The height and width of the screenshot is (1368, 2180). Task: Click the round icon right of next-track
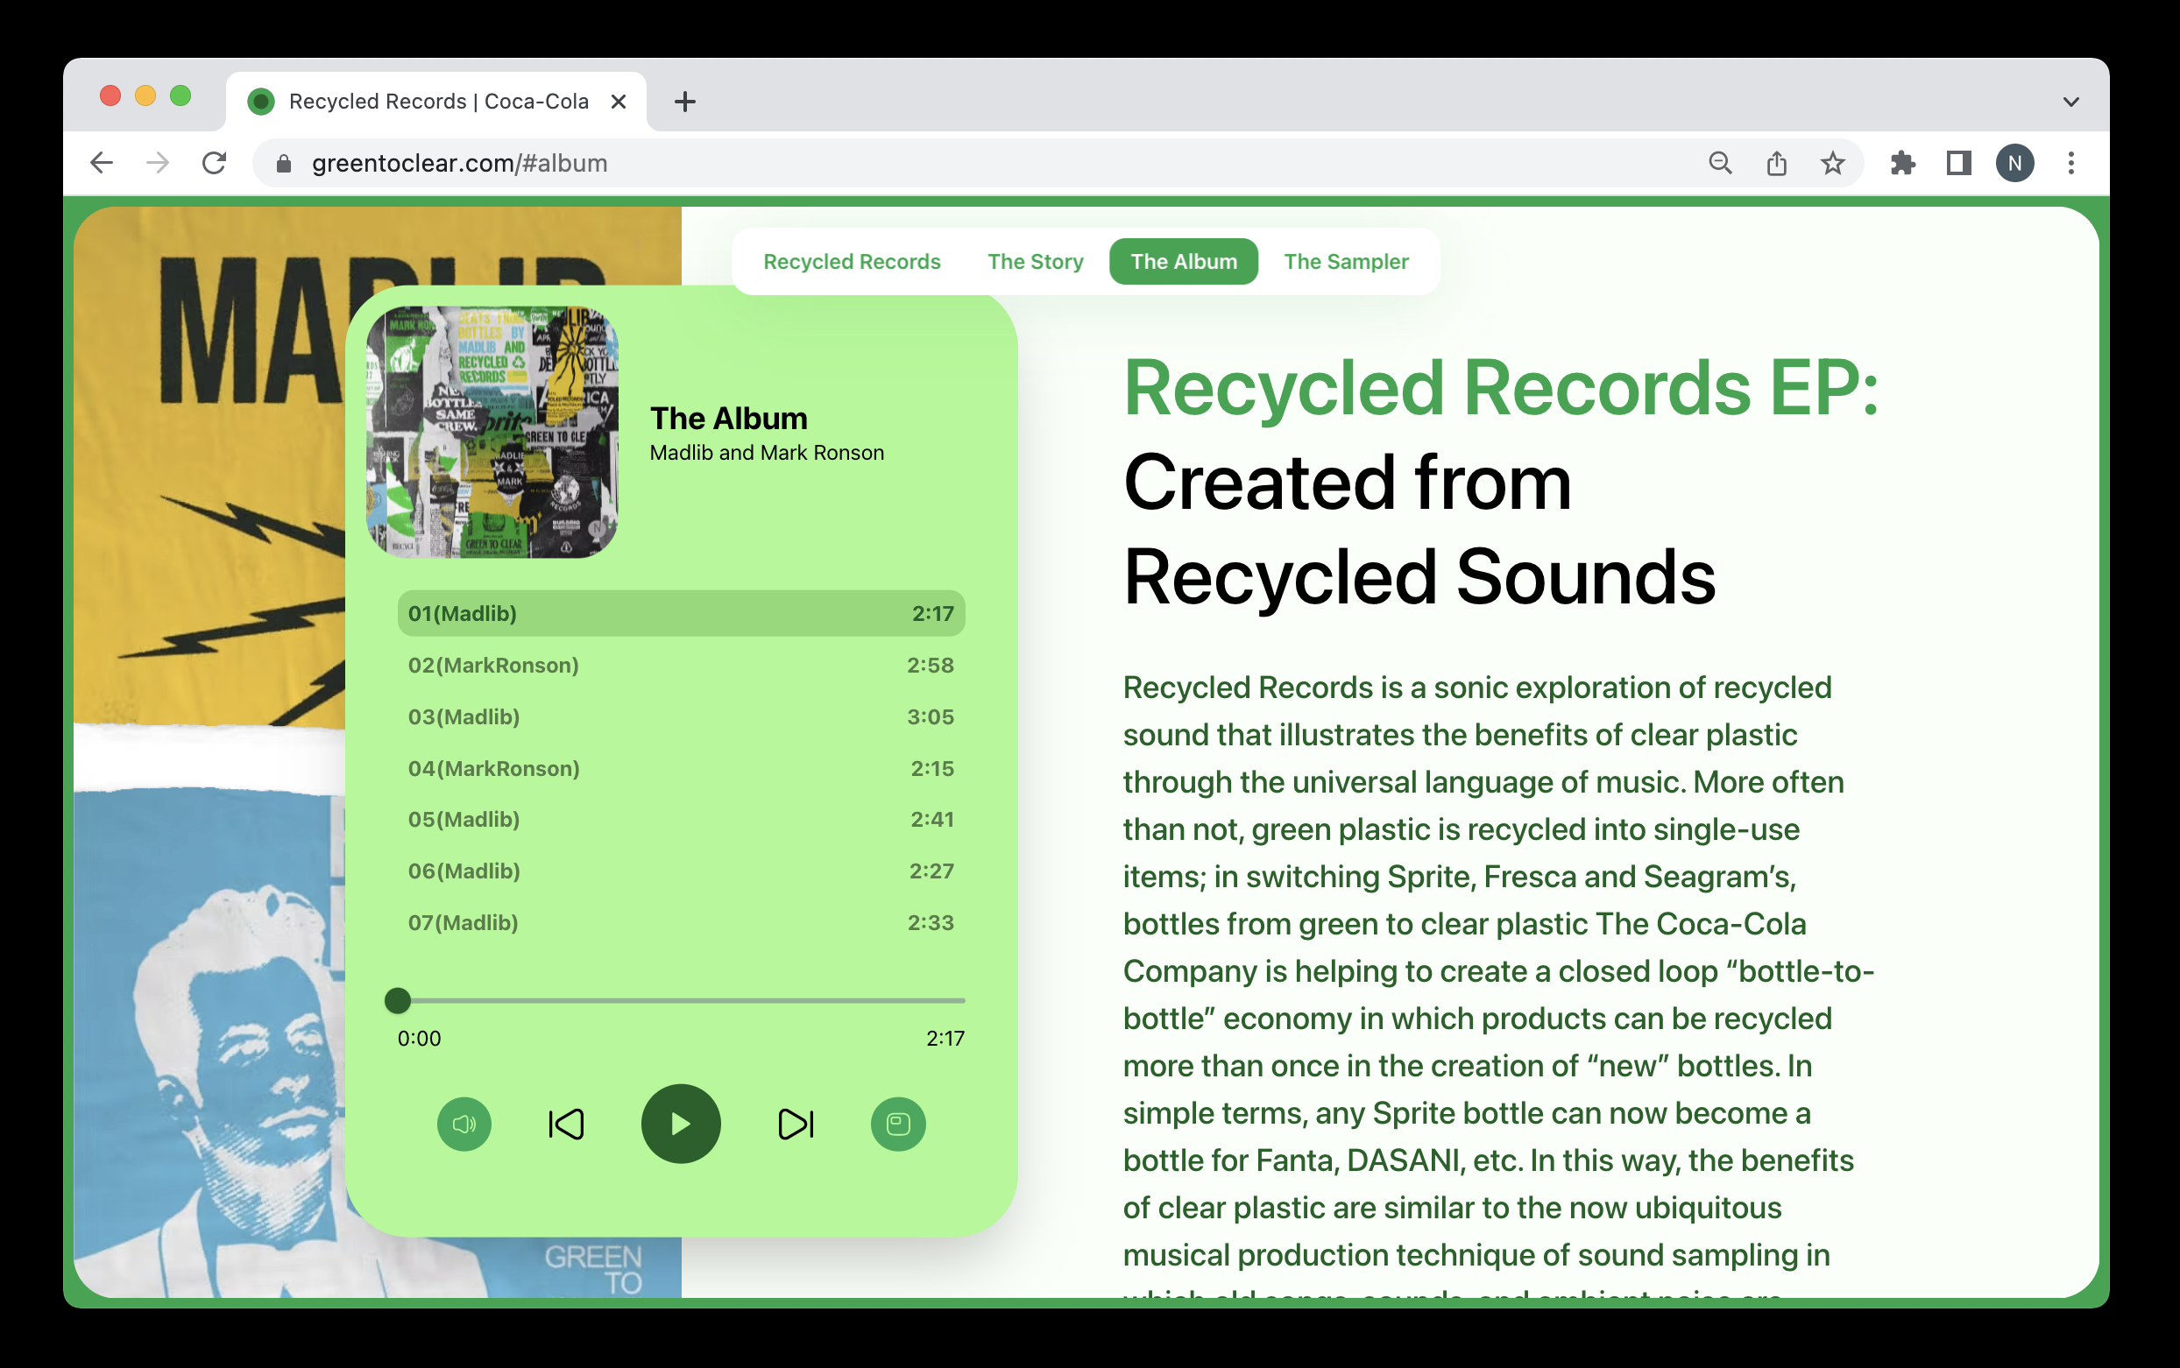898,1124
